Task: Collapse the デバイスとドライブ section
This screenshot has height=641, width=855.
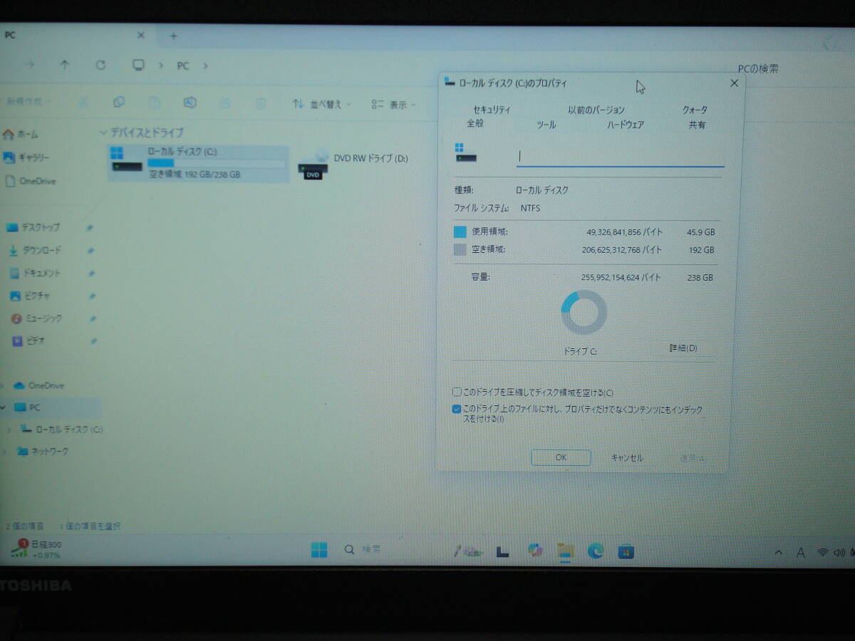Action: [x=103, y=132]
